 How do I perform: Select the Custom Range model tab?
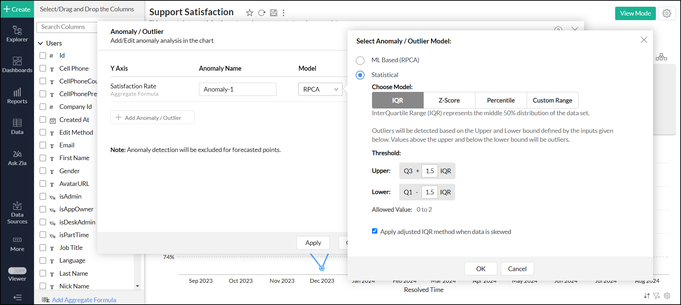click(x=552, y=100)
